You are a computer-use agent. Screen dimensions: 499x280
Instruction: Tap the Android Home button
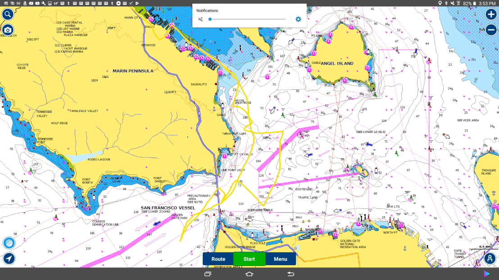(249, 274)
